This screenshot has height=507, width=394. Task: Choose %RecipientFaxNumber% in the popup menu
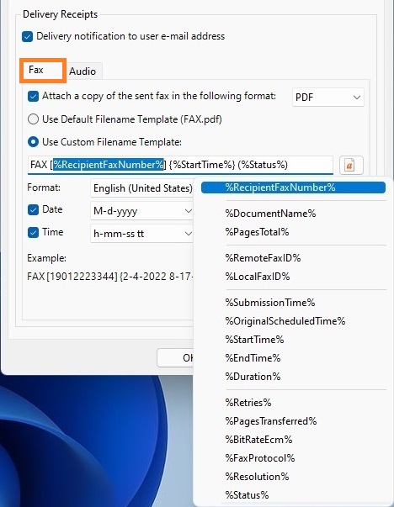(x=293, y=187)
